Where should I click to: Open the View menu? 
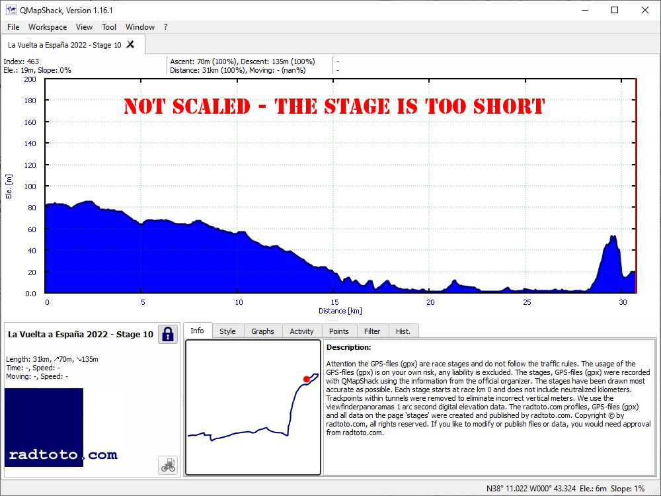pyautogui.click(x=84, y=27)
